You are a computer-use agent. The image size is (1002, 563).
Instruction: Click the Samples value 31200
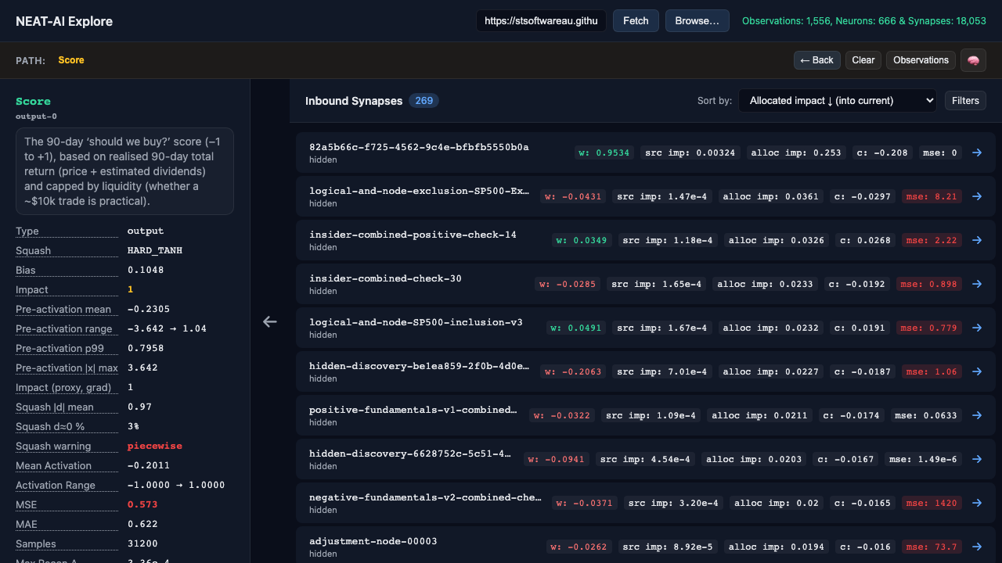click(142, 543)
